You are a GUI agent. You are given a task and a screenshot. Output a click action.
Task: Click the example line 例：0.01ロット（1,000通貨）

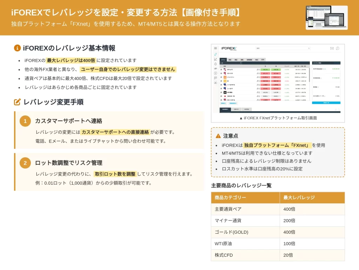93,183
